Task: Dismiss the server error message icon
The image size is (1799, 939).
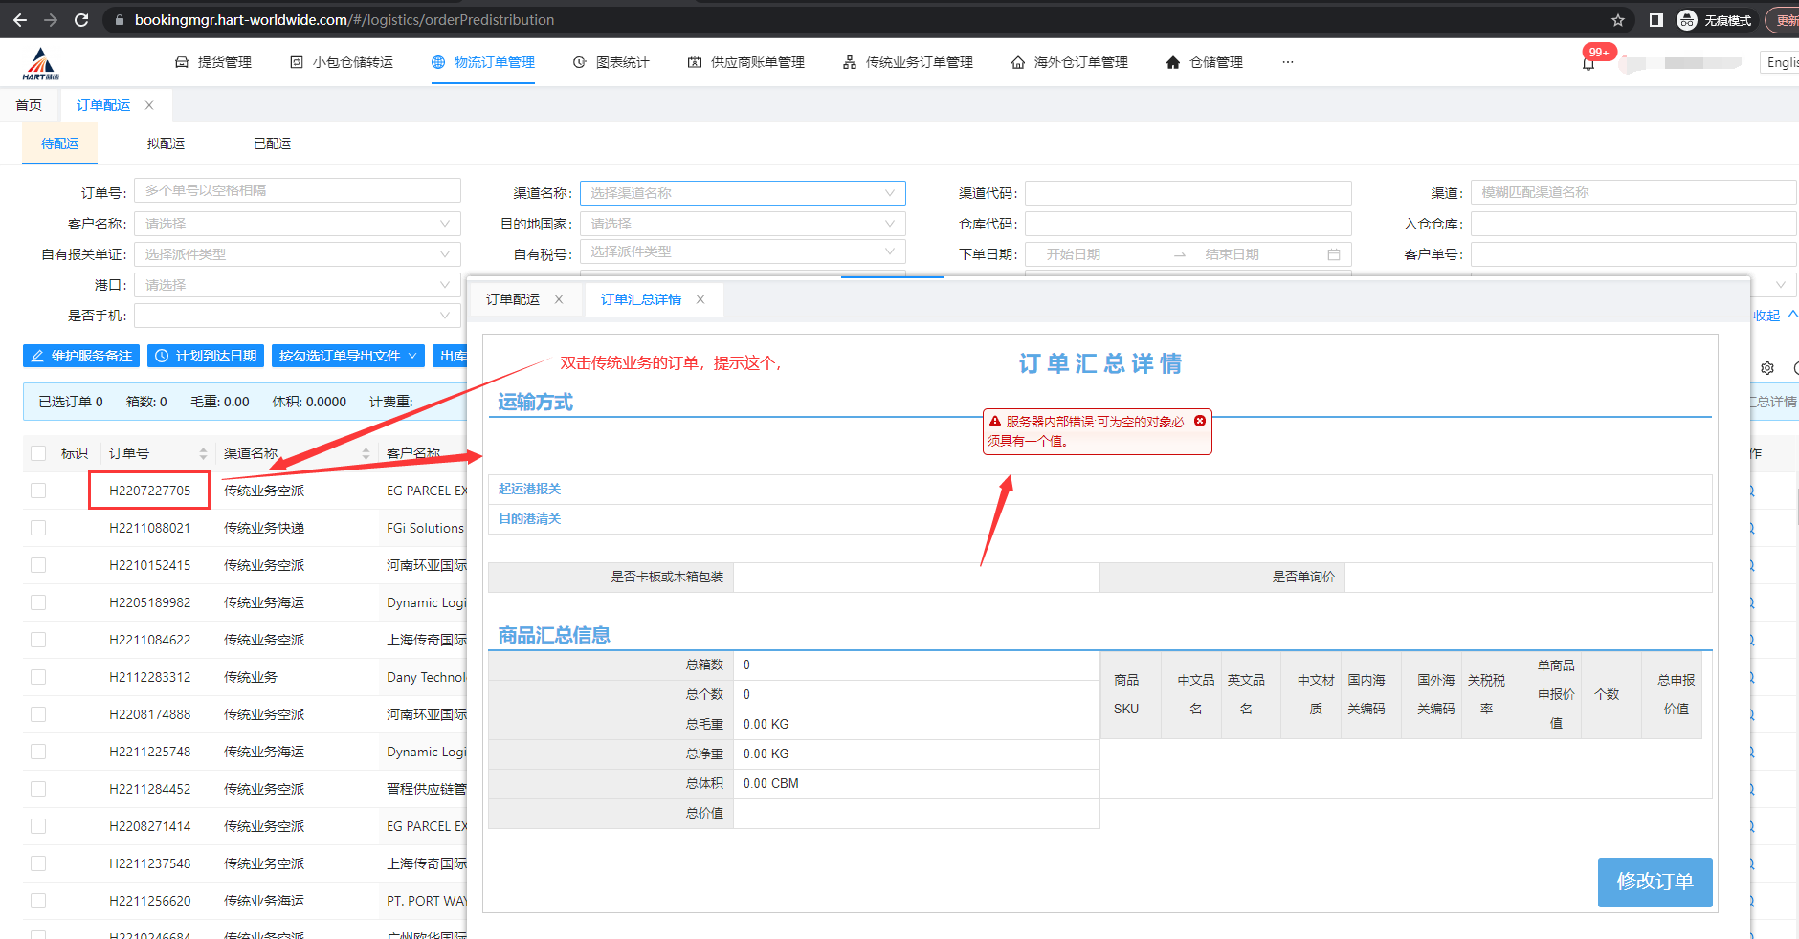Action: (x=1200, y=421)
